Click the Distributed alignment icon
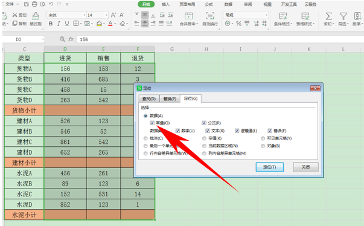The height and width of the screenshot is (226, 364). pos(170,24)
